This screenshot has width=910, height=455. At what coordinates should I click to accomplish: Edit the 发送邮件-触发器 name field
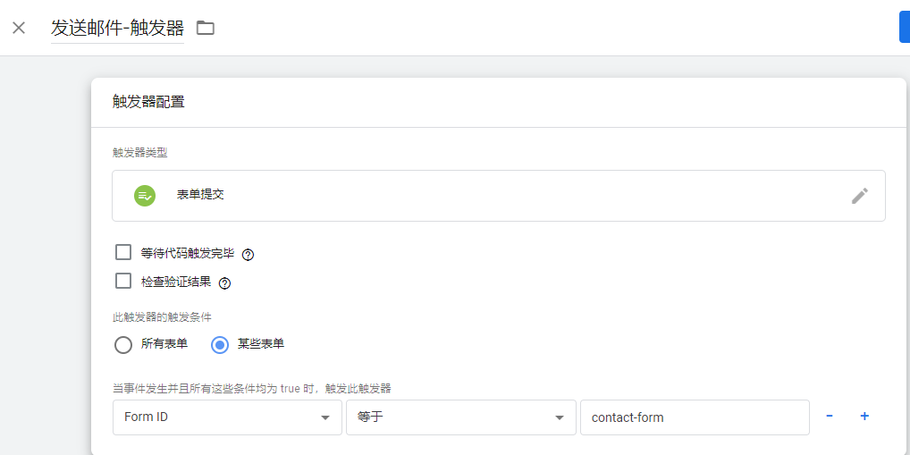(117, 28)
